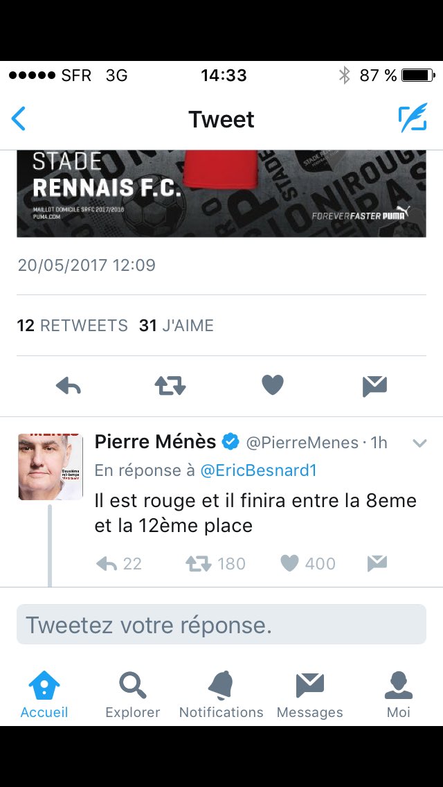Viewport: 443px width, 787px height.
Task: Reply to Pierre Ménès's tweet
Action: click(x=119, y=564)
